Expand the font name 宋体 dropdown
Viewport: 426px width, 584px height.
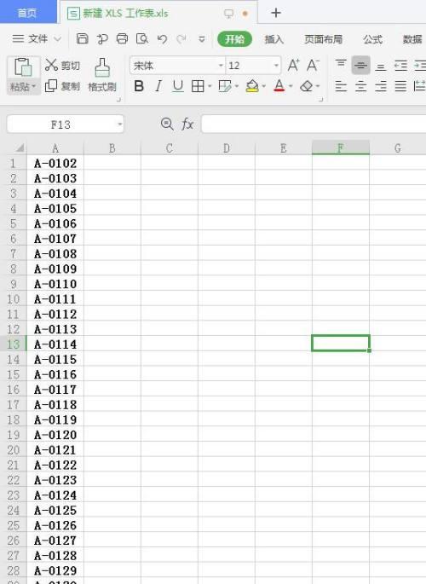[221, 66]
